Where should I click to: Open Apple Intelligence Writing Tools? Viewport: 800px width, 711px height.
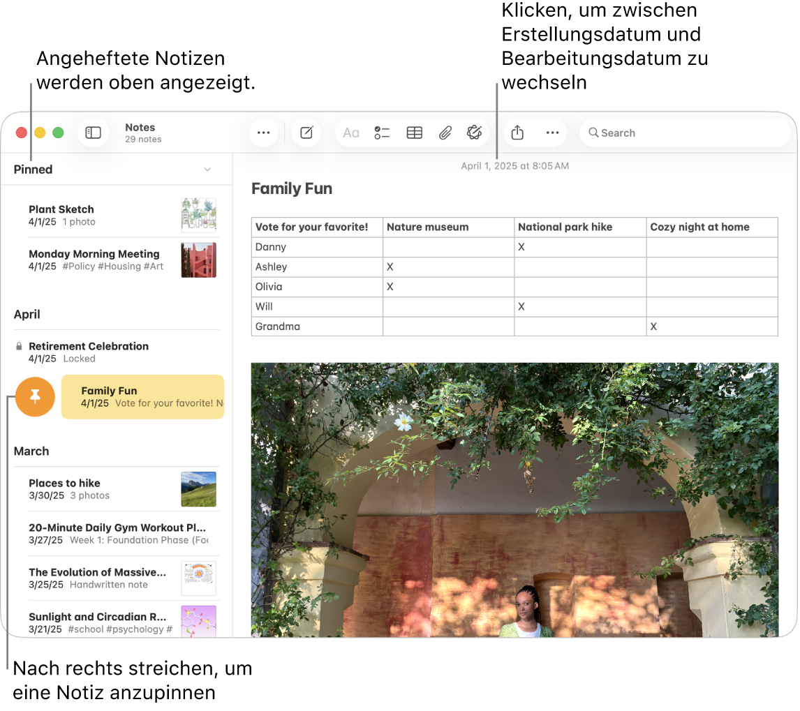coord(475,133)
